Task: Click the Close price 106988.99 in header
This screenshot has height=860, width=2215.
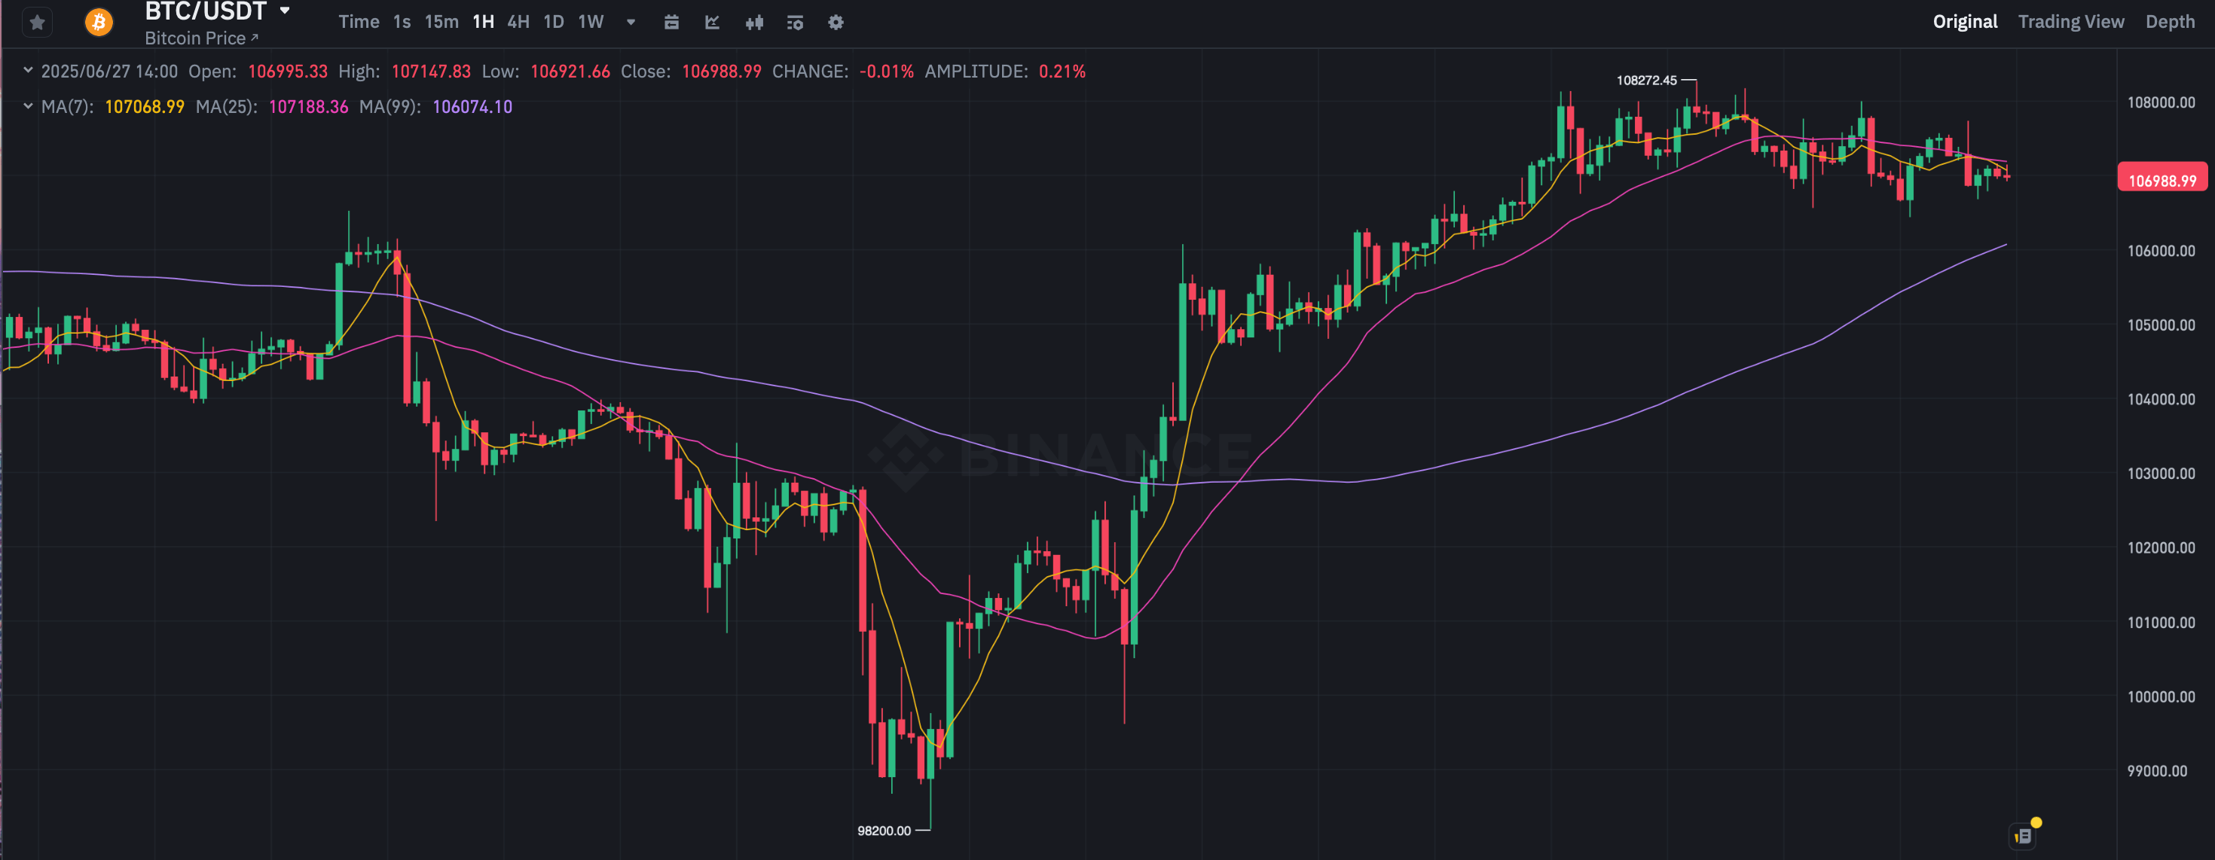Action: (x=722, y=72)
